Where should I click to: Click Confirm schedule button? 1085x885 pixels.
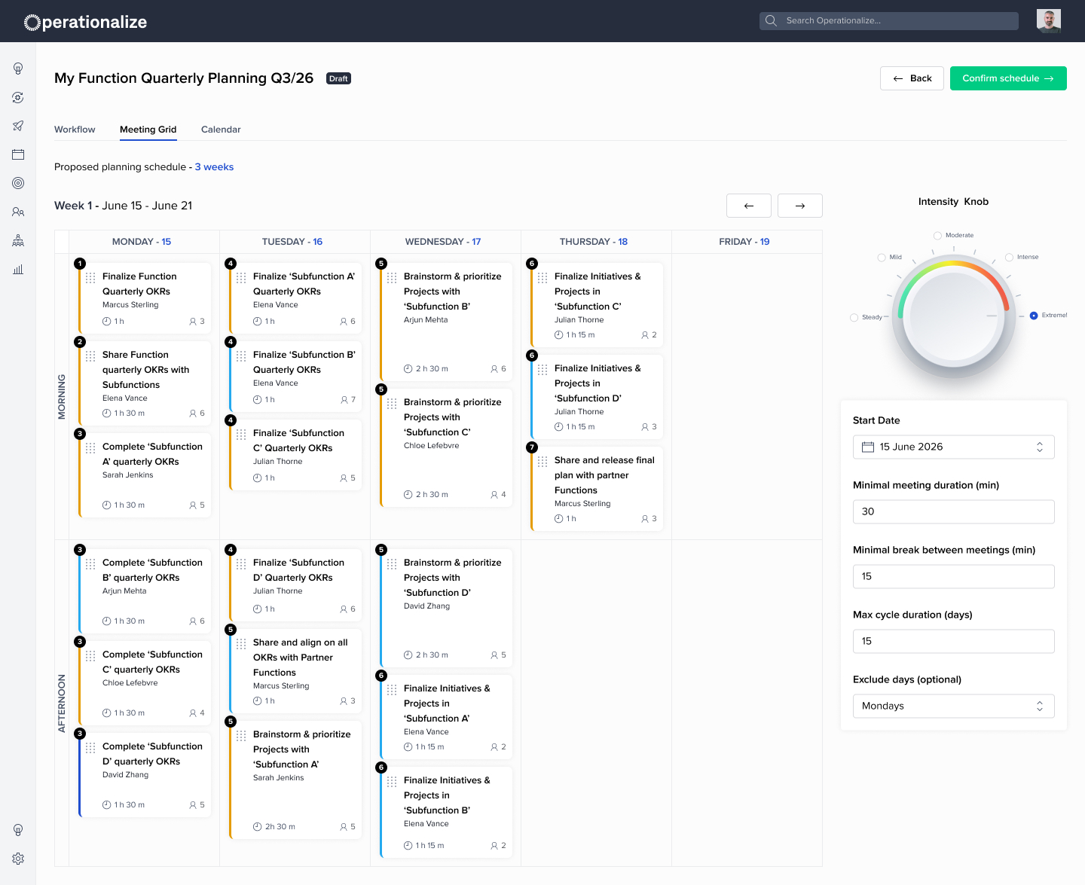[x=1008, y=78]
